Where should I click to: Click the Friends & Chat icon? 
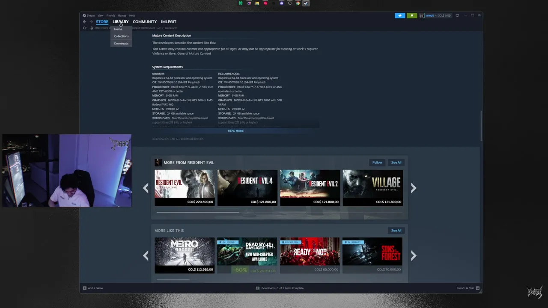tap(478, 288)
